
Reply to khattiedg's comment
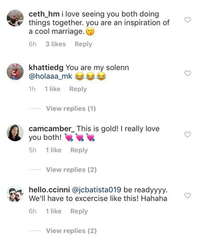78,89
